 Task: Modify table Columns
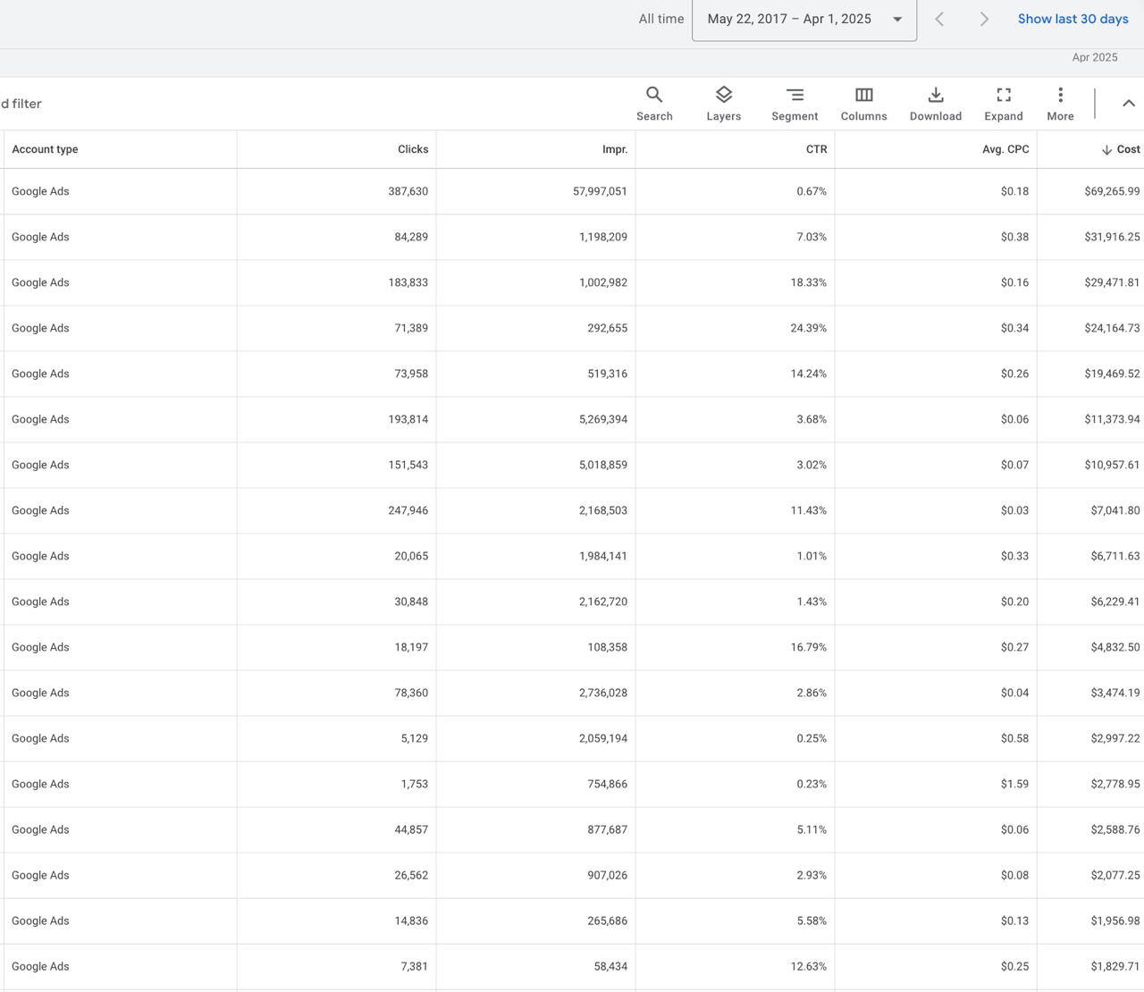[x=863, y=104]
